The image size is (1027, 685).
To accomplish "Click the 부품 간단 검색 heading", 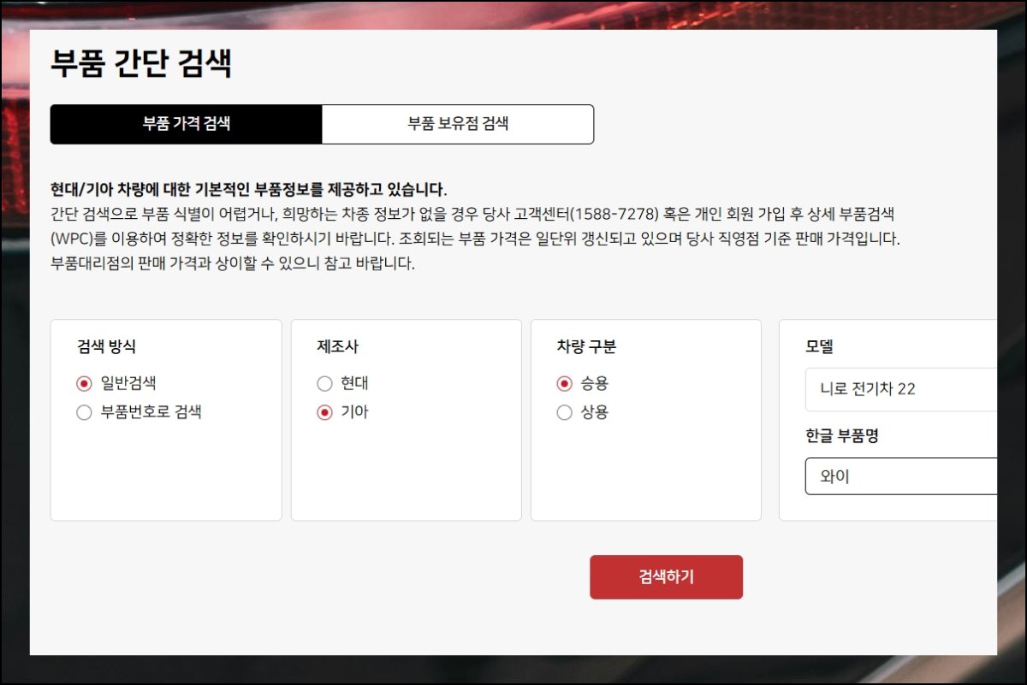I will 141,64.
